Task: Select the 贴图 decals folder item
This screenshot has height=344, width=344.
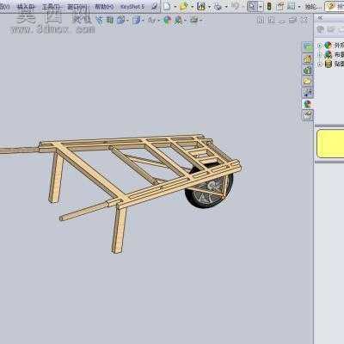Action: [334, 64]
